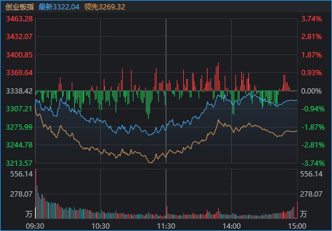Screen dimensions: 332x231
Task: Click the 11:30 time axis label
Action: click(x=166, y=226)
